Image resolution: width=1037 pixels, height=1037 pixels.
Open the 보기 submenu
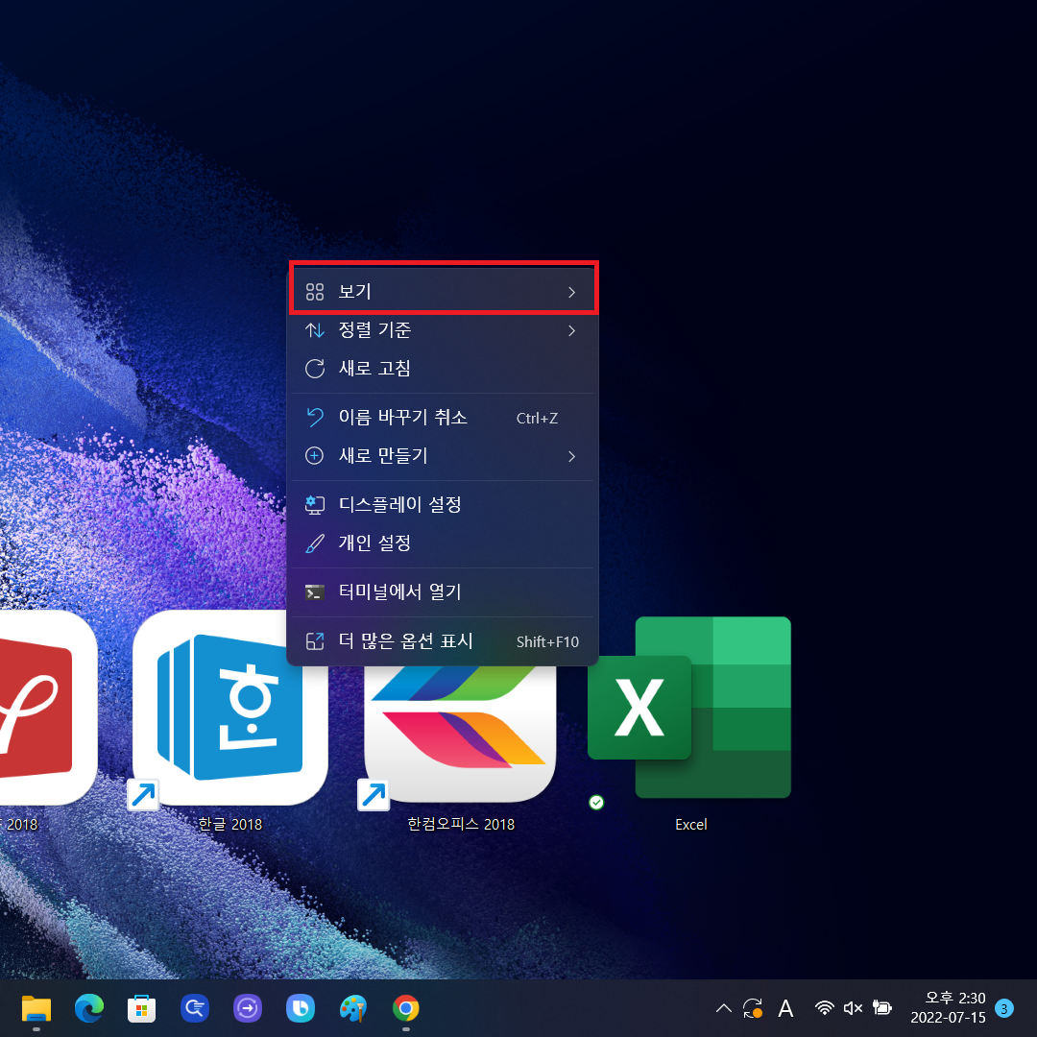(443, 292)
